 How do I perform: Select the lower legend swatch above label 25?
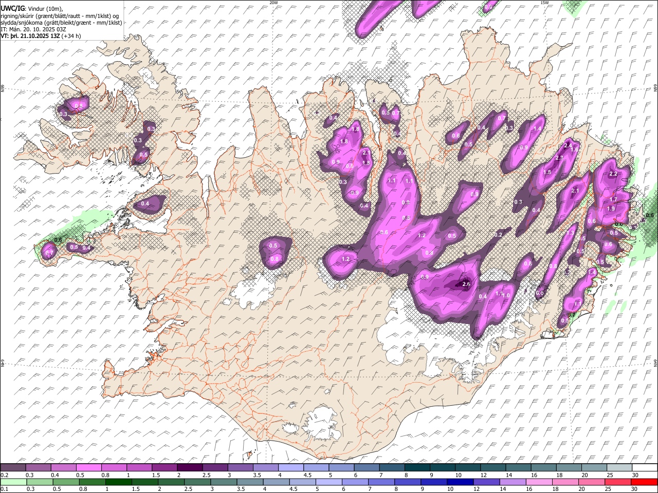[617, 482]
